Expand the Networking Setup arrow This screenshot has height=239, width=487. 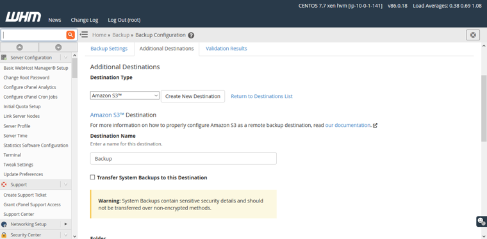pyautogui.click(x=65, y=224)
